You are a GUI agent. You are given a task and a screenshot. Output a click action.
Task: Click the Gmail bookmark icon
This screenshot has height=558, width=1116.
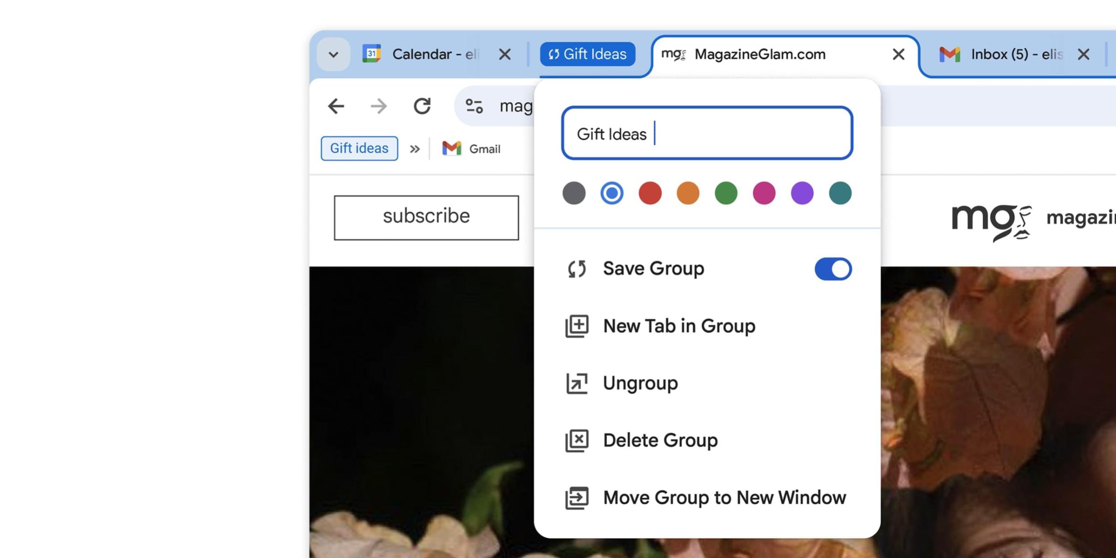[451, 149]
